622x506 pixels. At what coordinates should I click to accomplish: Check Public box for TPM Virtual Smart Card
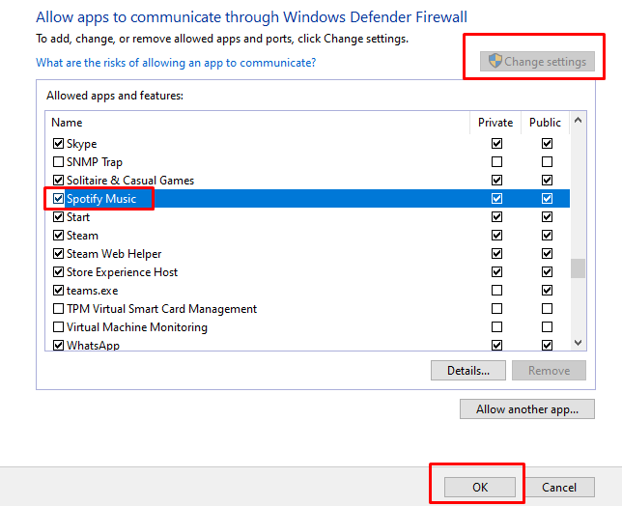tap(548, 309)
